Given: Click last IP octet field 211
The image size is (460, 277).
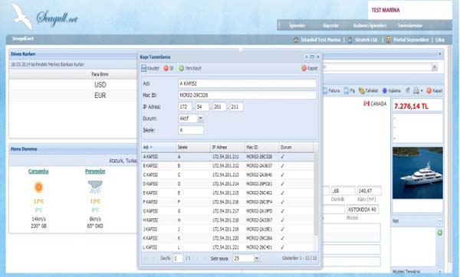Looking at the screenshot, I should (236, 107).
